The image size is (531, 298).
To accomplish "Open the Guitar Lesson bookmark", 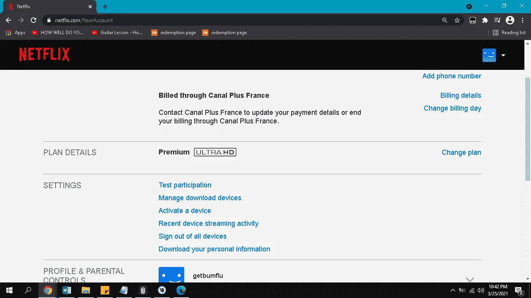I will (117, 33).
